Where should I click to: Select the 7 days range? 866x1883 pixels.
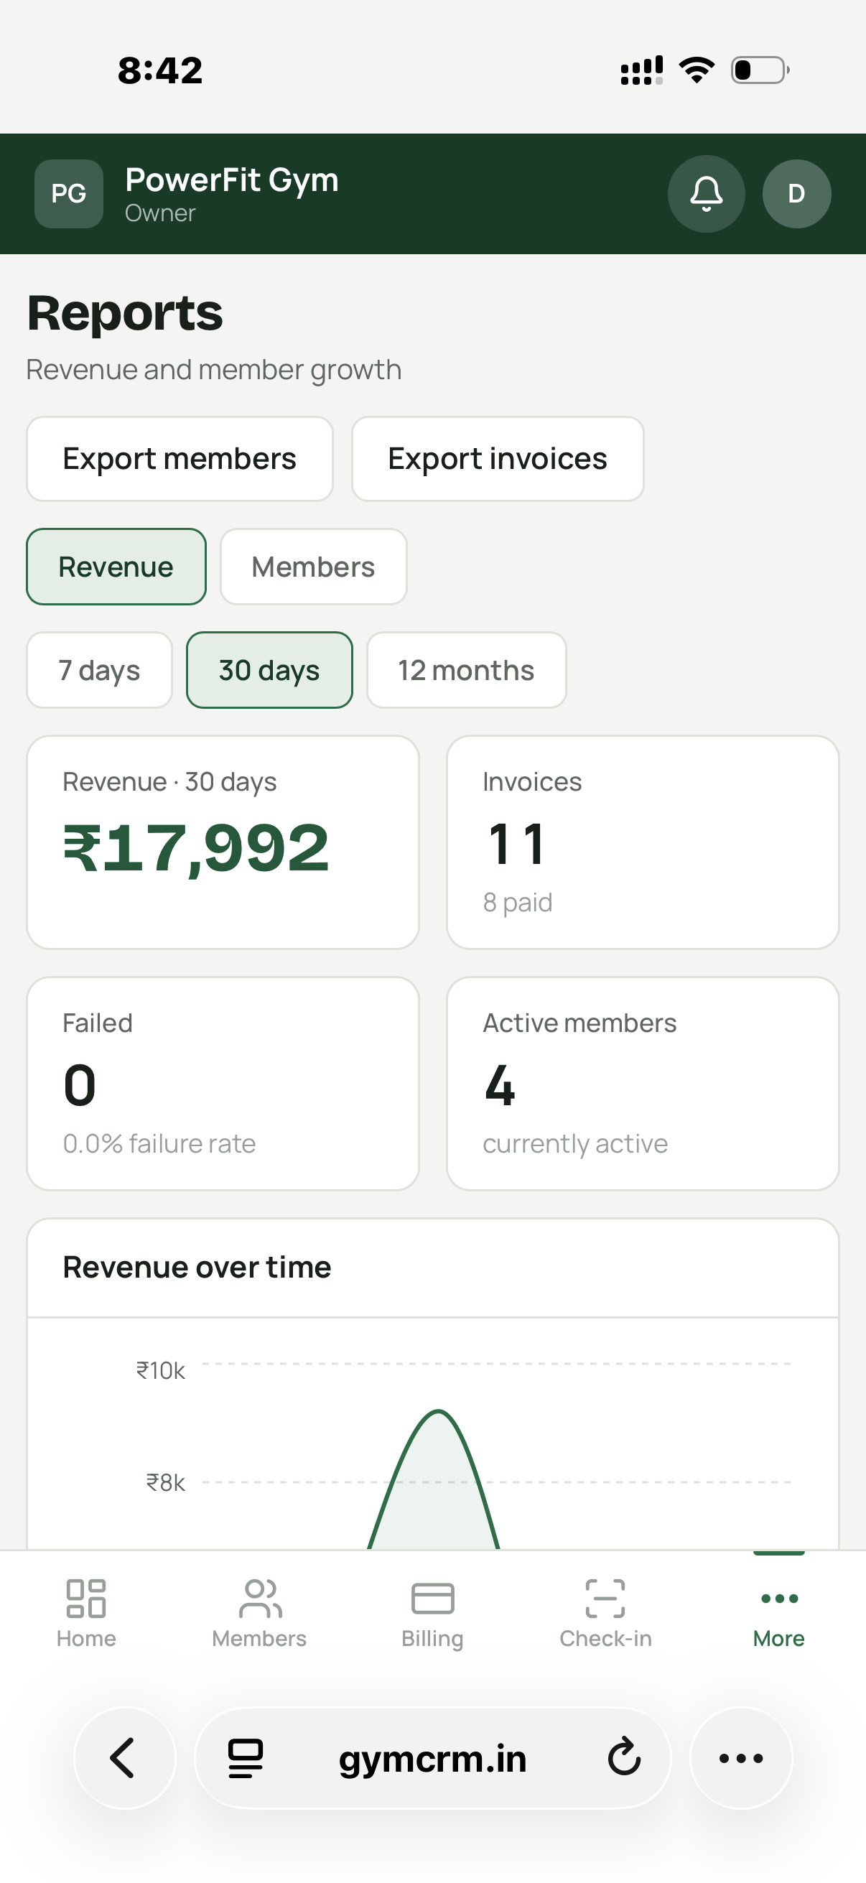click(99, 670)
